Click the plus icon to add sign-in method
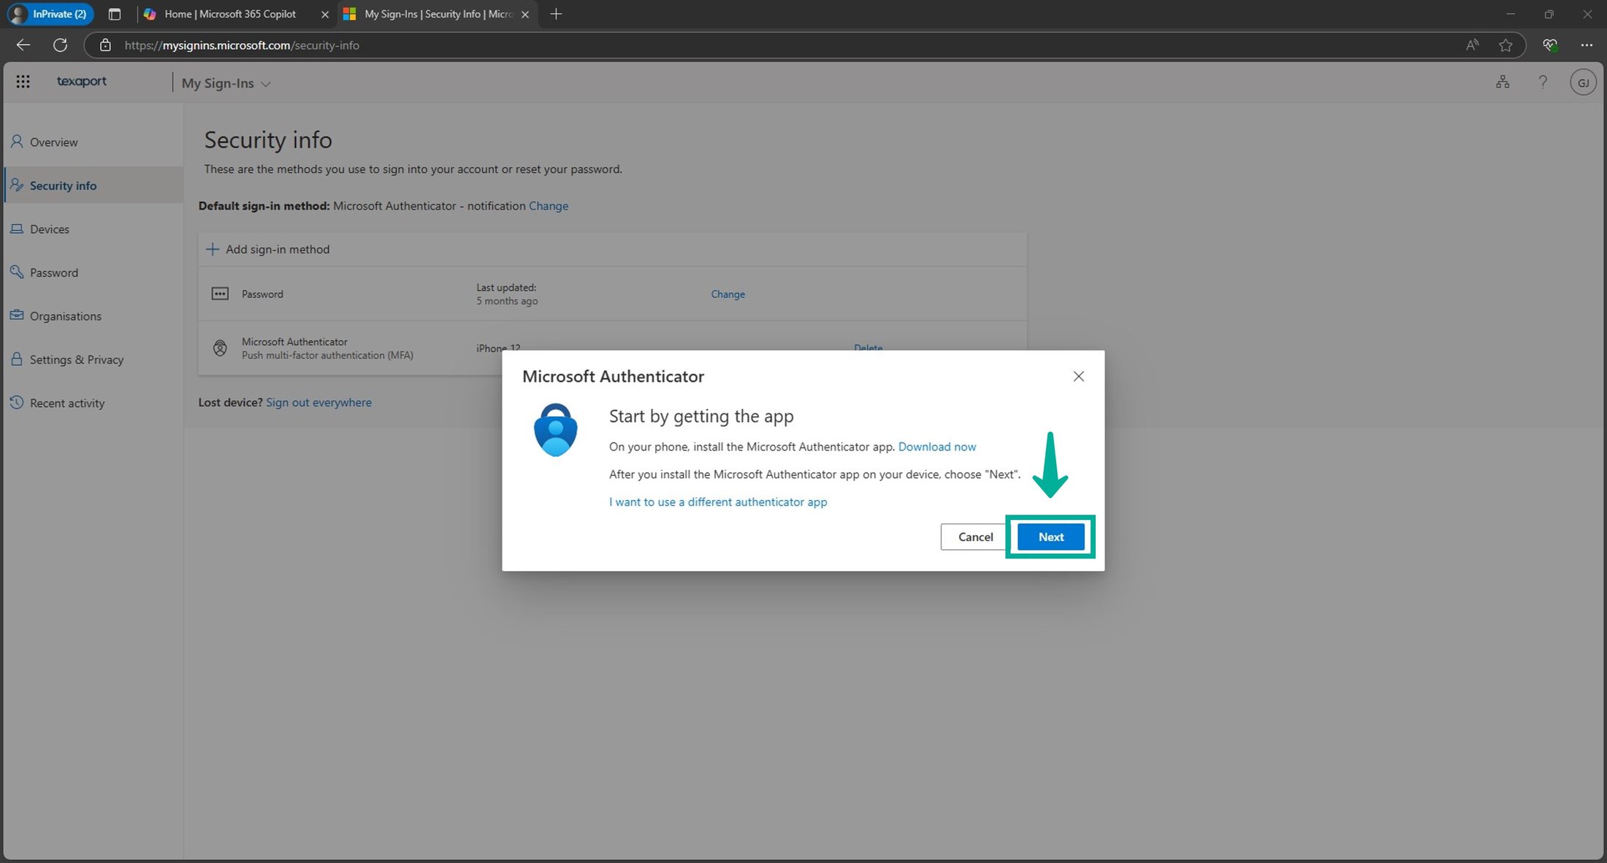The width and height of the screenshot is (1607, 863). pos(212,249)
